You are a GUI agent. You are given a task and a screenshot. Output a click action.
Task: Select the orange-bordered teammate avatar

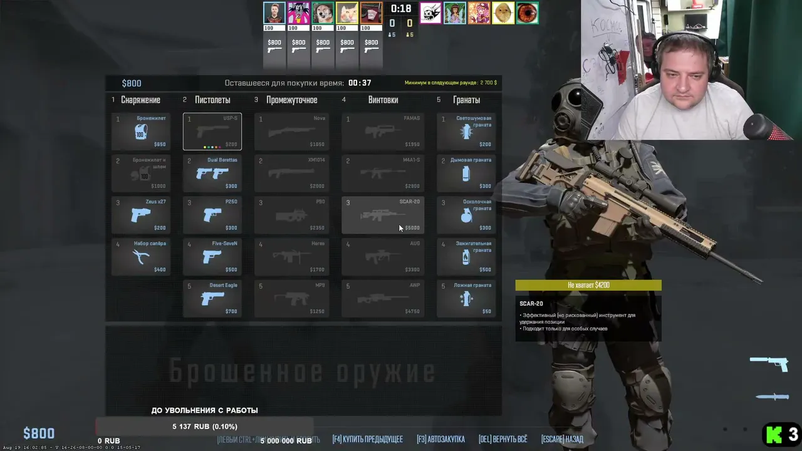tap(372, 13)
